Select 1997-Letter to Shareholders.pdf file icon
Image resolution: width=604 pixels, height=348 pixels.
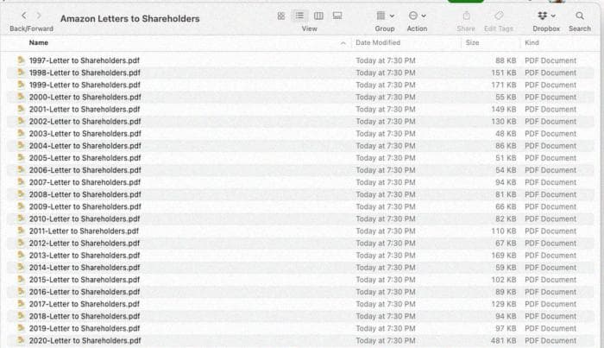tap(22, 60)
